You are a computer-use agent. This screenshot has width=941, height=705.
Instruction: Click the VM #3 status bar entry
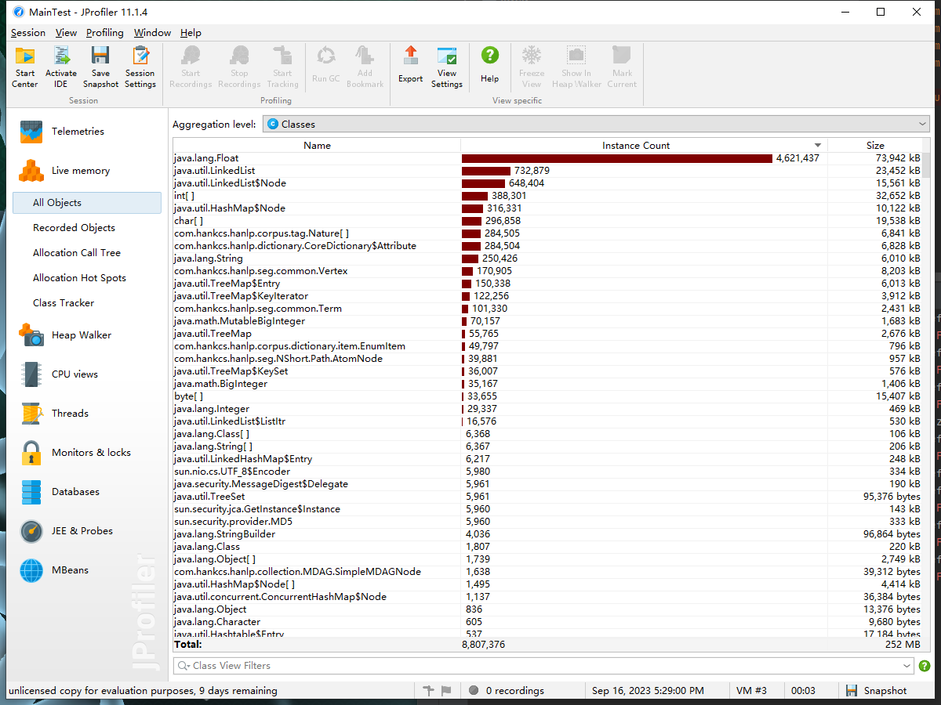[x=751, y=691]
